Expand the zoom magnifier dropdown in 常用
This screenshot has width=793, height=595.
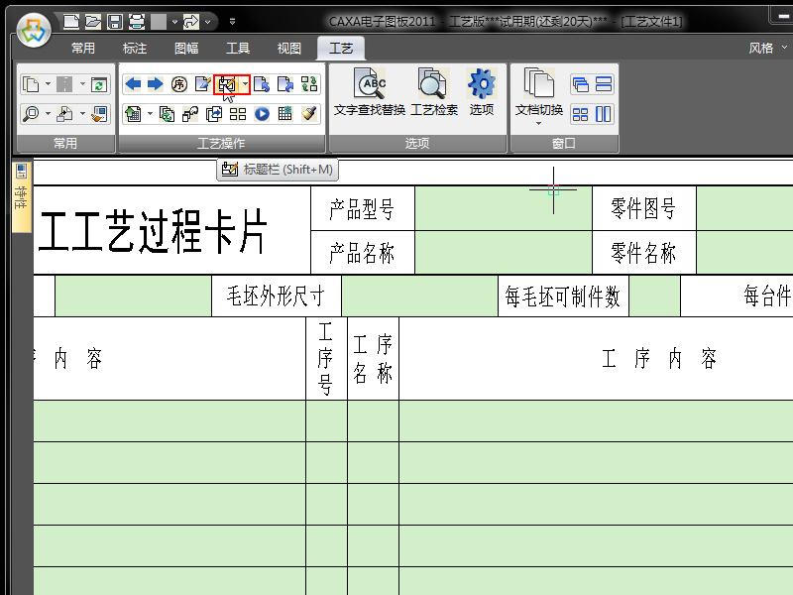(47, 114)
